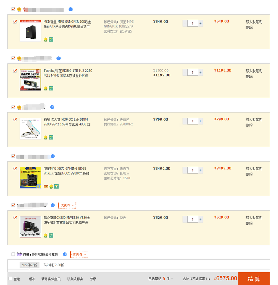Click the Tmall cat icon before 店铺

[19, 254]
